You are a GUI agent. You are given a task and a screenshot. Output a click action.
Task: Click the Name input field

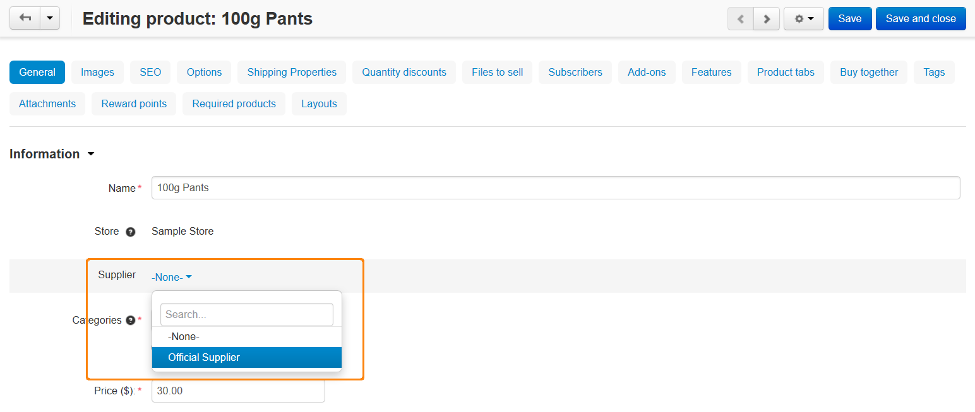click(x=556, y=187)
